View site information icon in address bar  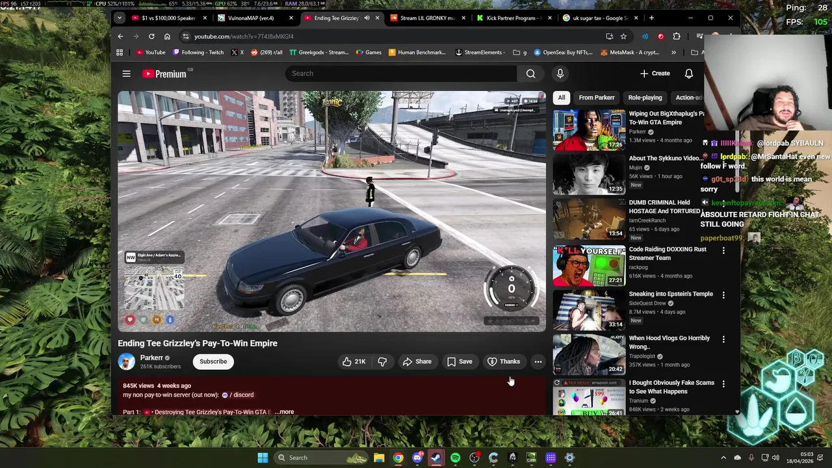[186, 36]
